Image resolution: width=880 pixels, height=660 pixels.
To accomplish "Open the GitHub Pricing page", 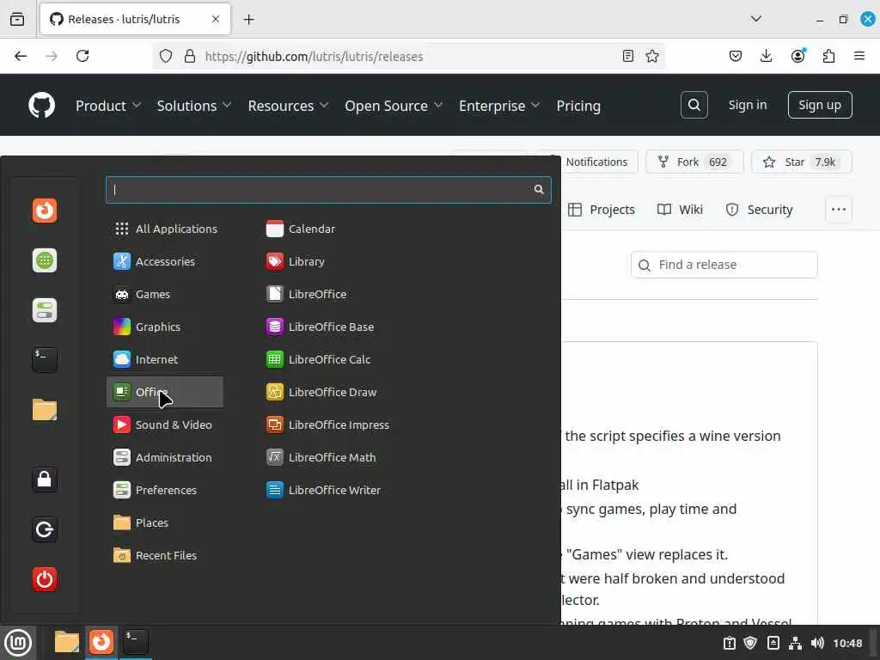I will pos(578,106).
